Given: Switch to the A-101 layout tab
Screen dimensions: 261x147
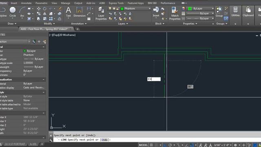Looking at the screenshot, I should coord(33,144).
